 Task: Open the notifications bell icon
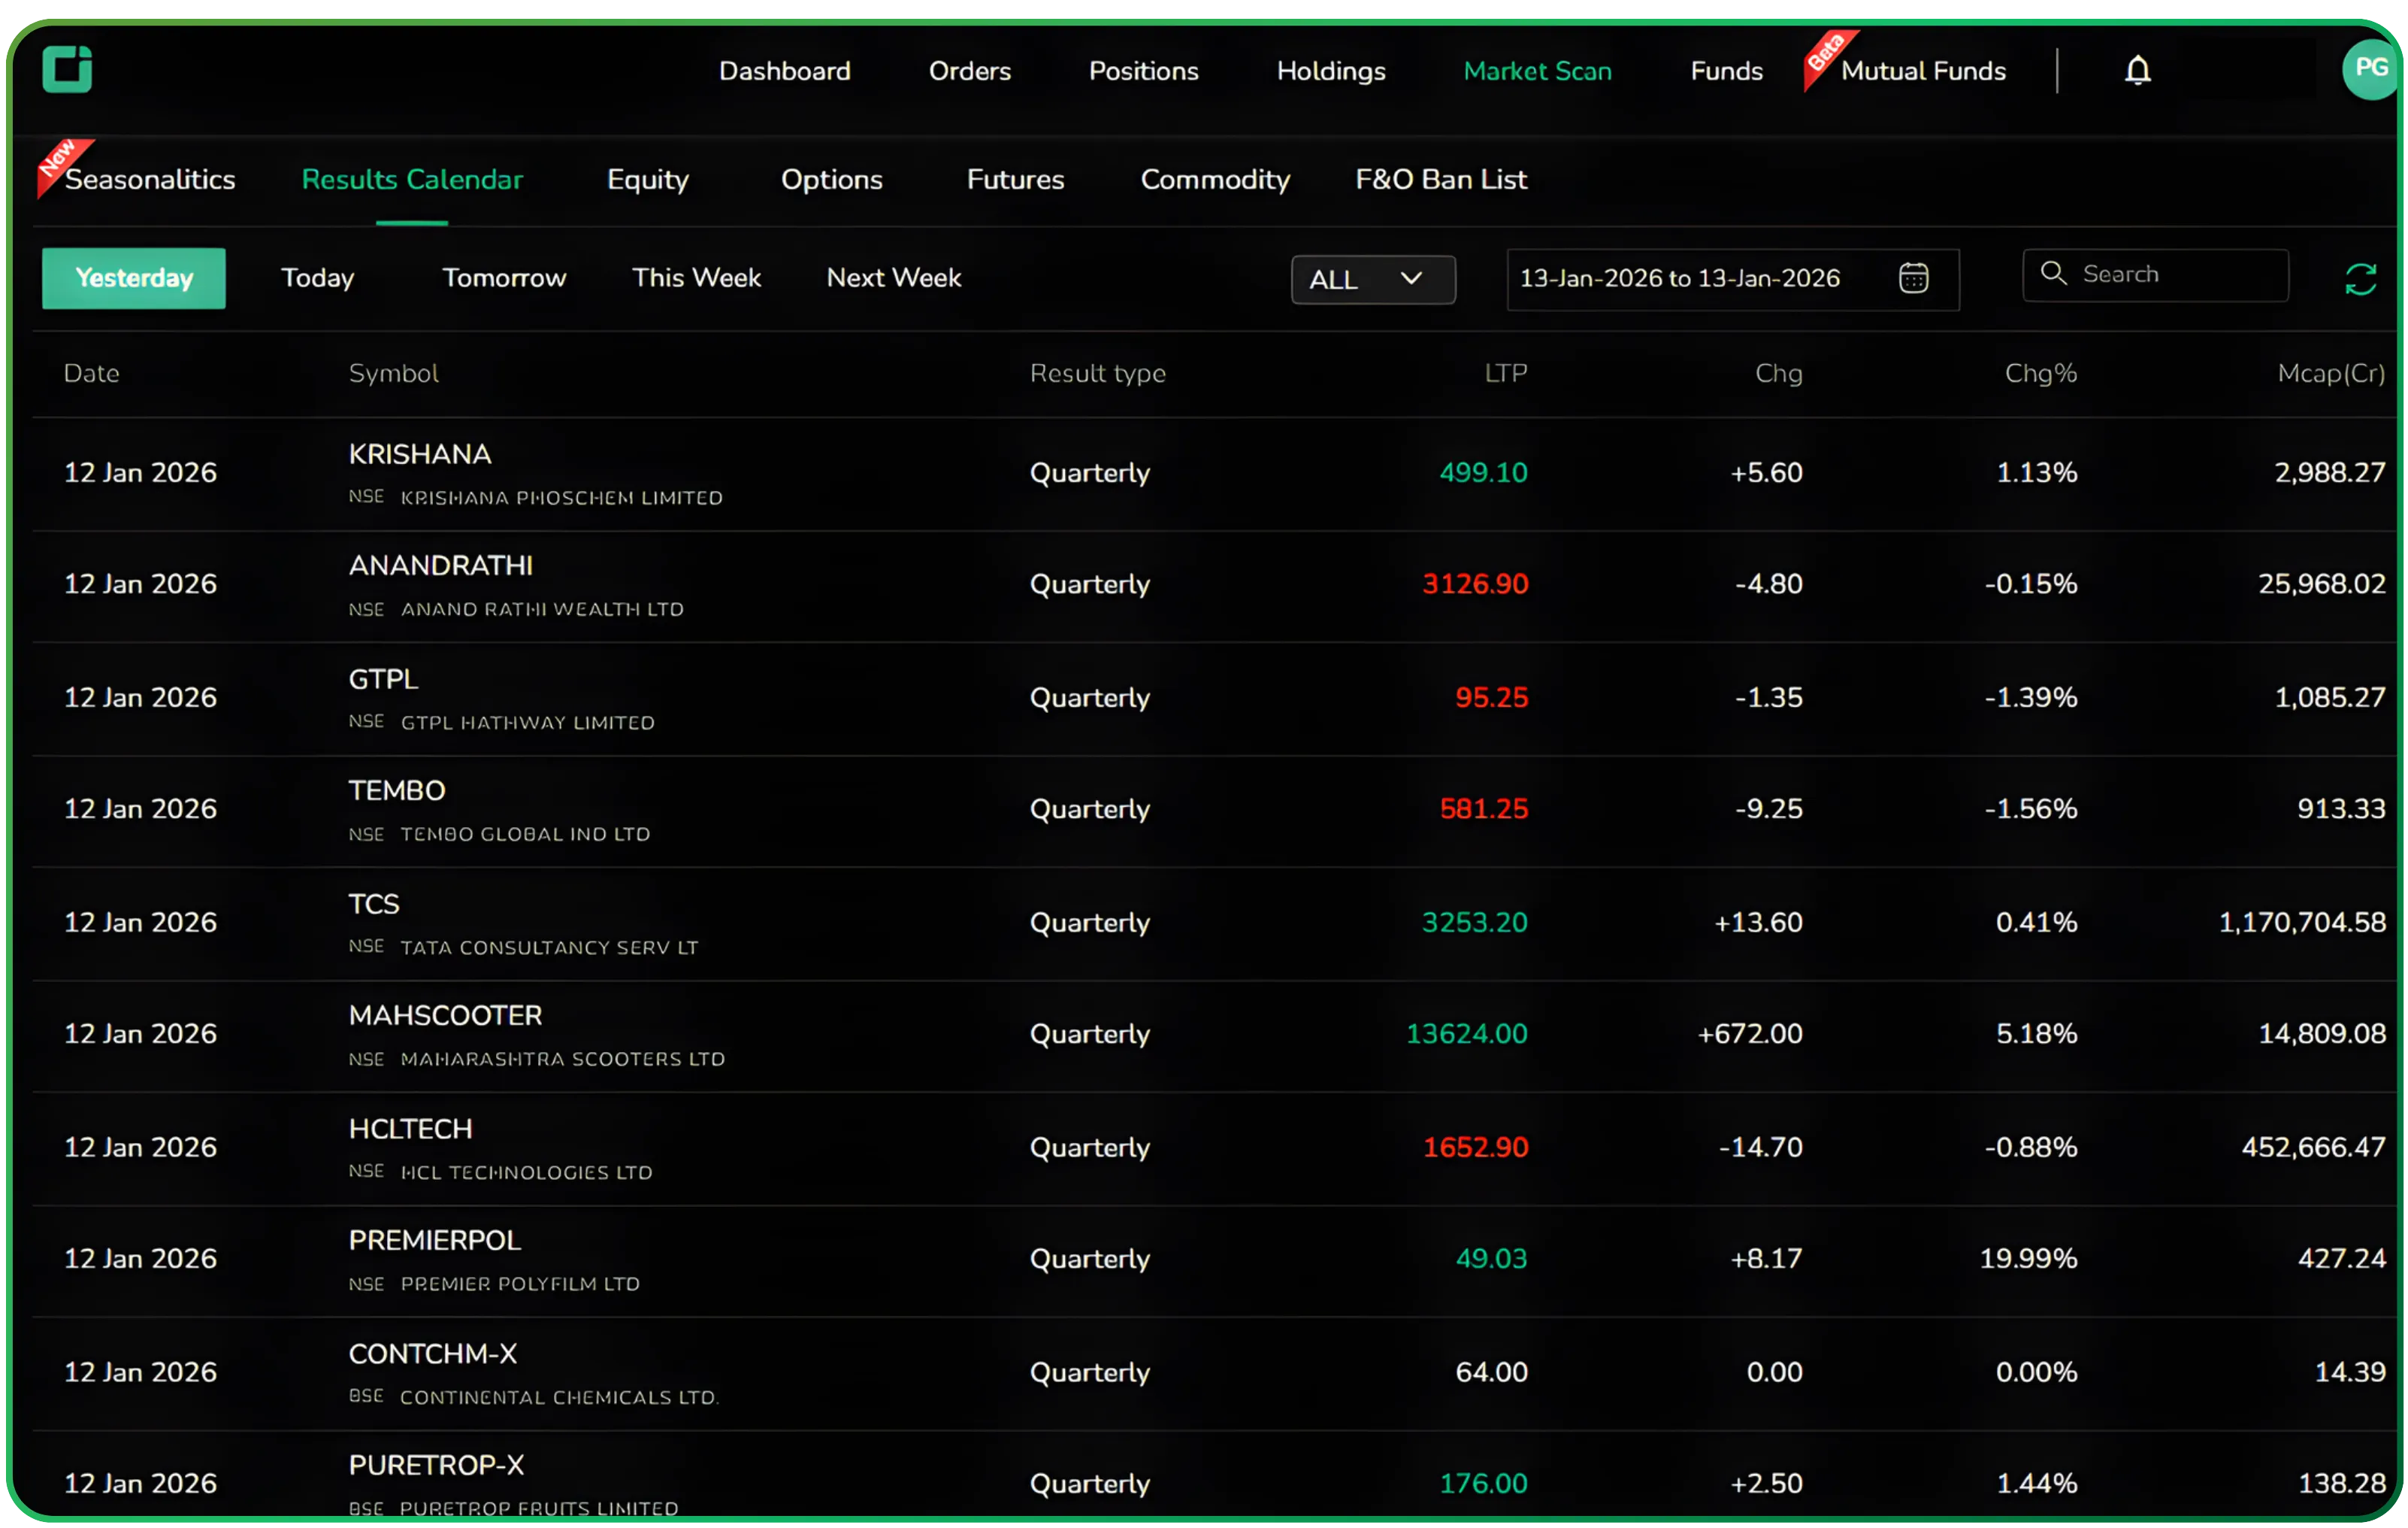2138,70
